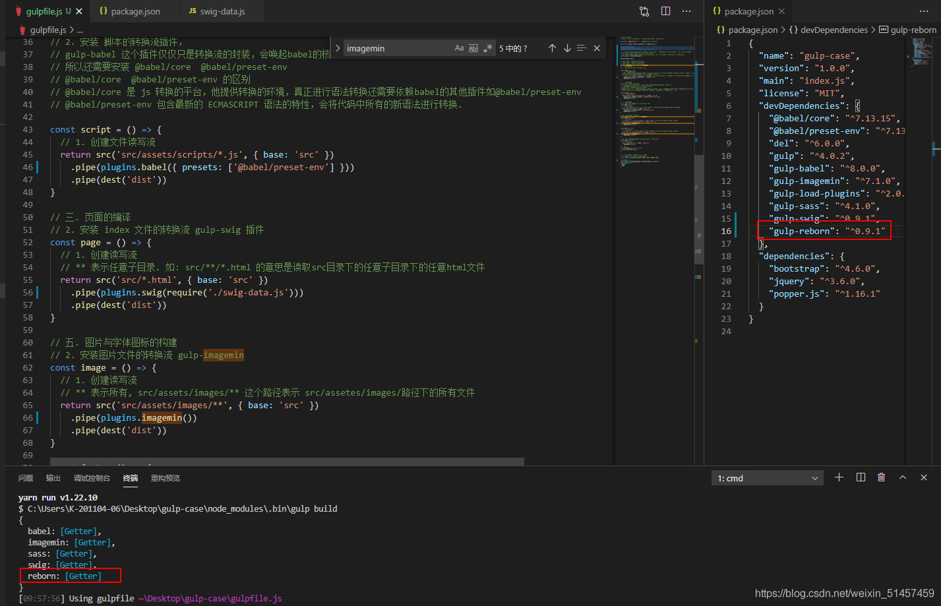Split the gulpfile.js editor to the right
The image size is (941, 606).
point(665,11)
